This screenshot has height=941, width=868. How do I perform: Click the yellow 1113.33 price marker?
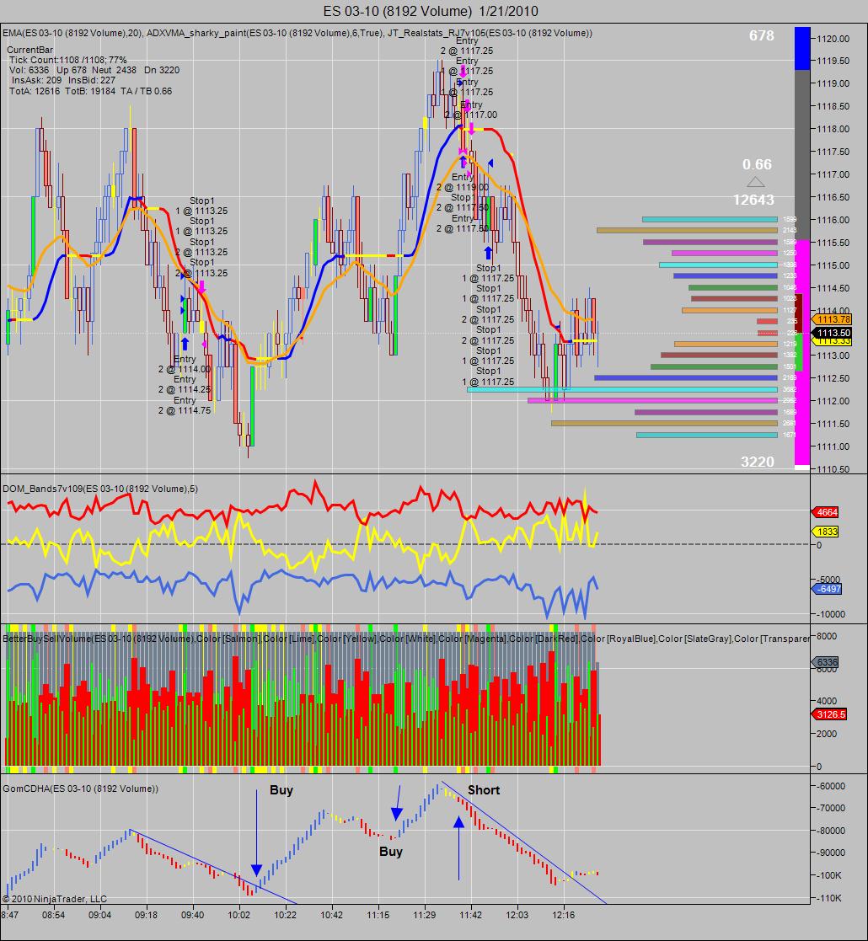[x=833, y=341]
